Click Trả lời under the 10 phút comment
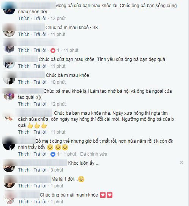The height and width of the screenshot is (206, 189). coord(40,82)
